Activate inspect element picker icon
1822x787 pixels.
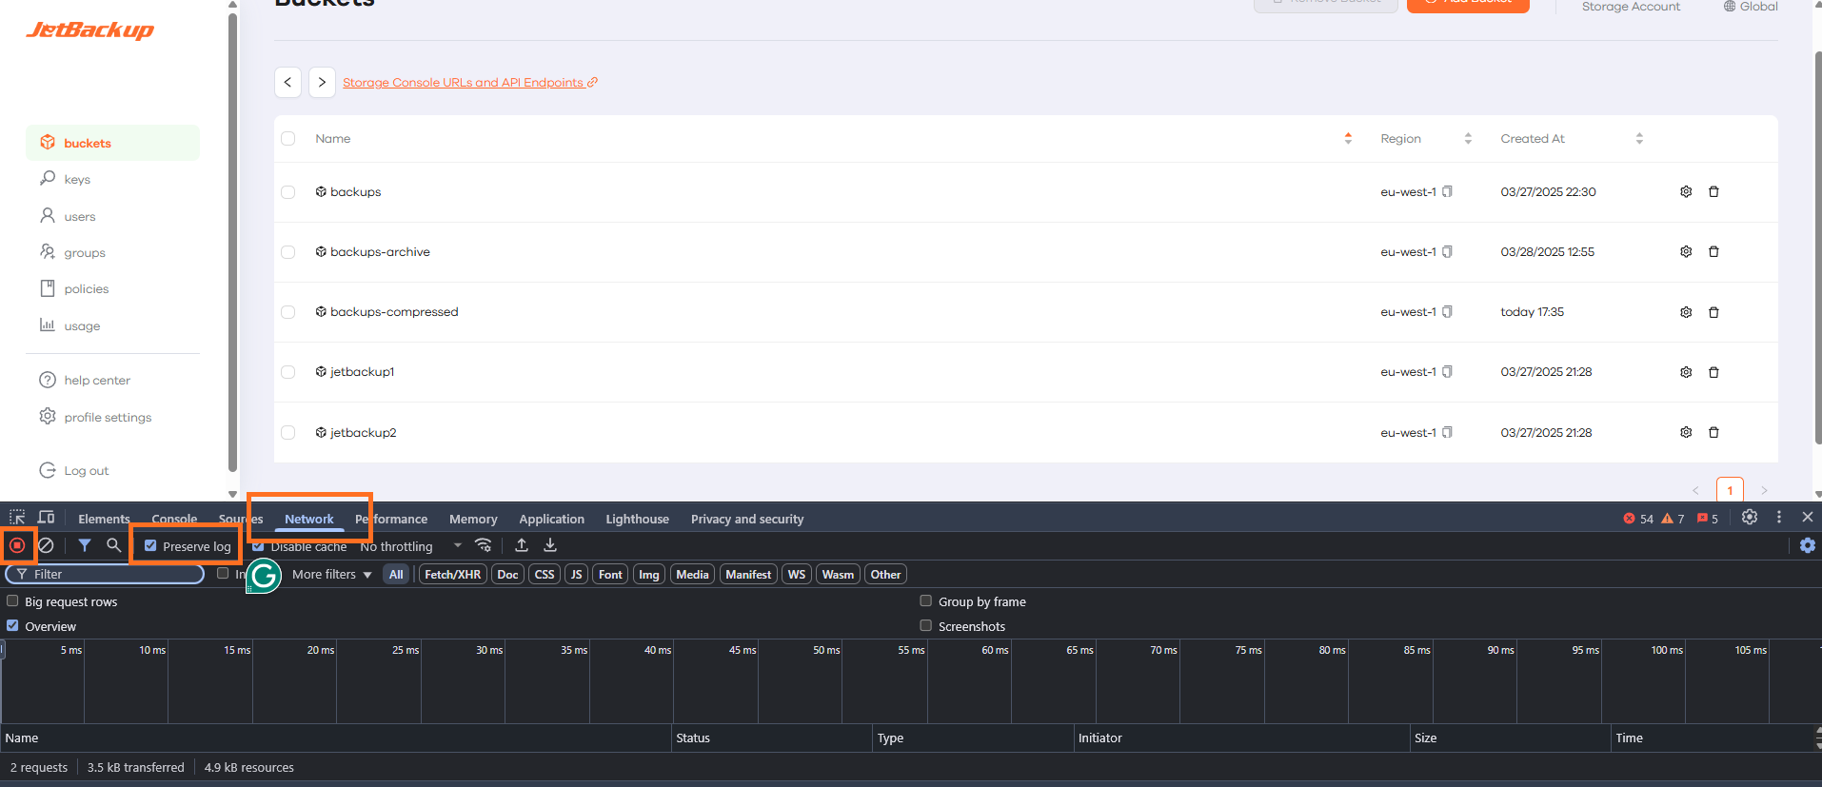point(17,518)
